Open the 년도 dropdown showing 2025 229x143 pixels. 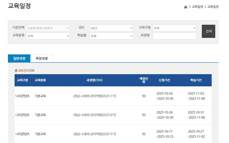pos(111,28)
